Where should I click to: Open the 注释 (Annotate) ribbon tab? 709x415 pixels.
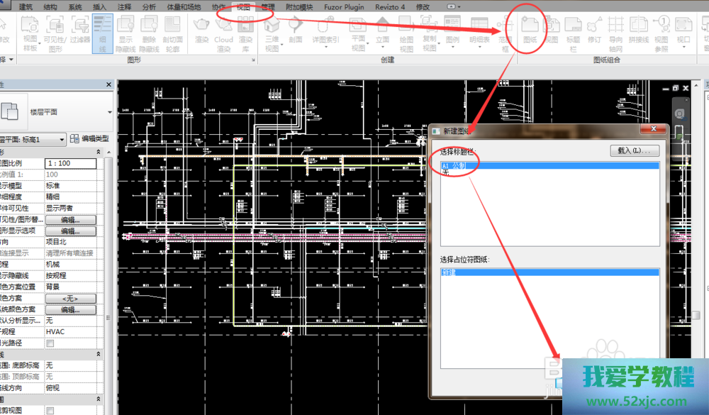pyautogui.click(x=124, y=7)
